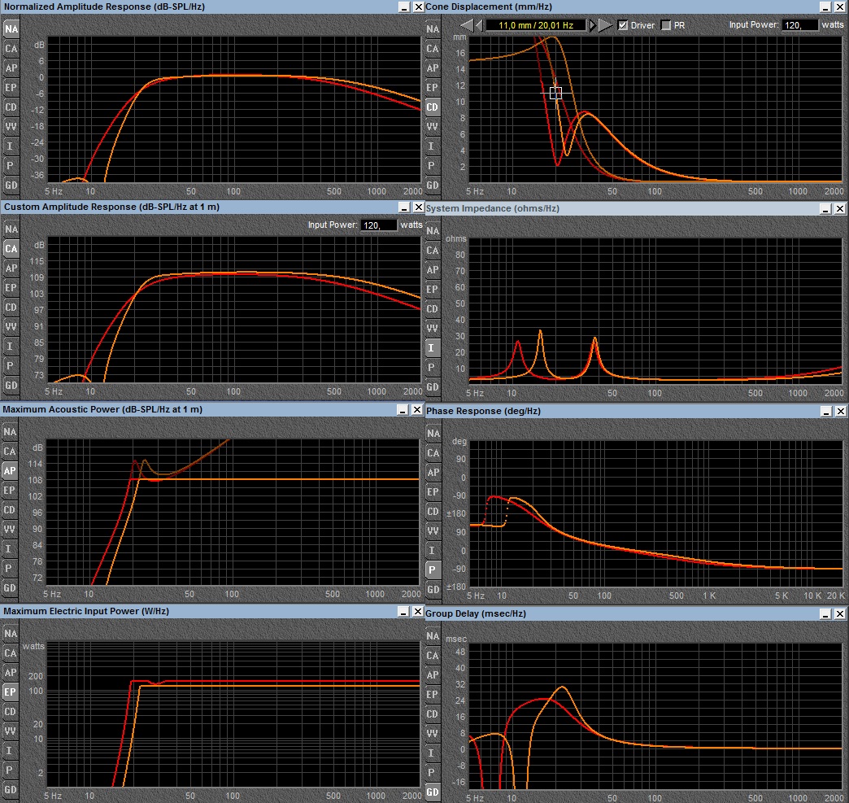Select CA button in Cone Displacement window
Viewport: 849px width, 803px height.
click(432, 49)
